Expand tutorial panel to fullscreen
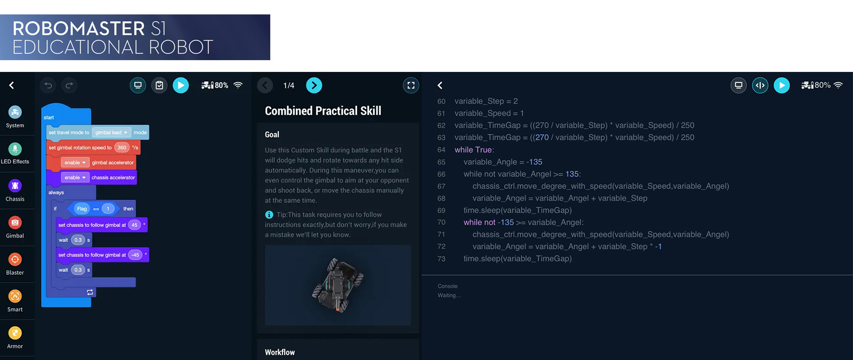The width and height of the screenshot is (853, 360). (411, 85)
